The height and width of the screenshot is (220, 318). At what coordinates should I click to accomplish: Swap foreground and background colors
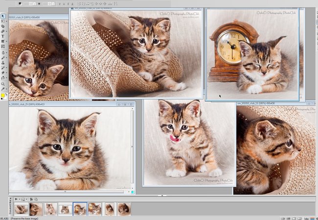coord(6,94)
